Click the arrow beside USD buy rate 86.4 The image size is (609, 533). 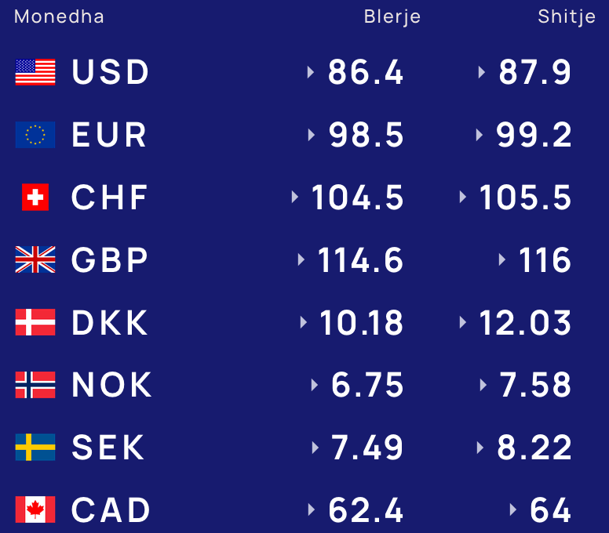310,72
